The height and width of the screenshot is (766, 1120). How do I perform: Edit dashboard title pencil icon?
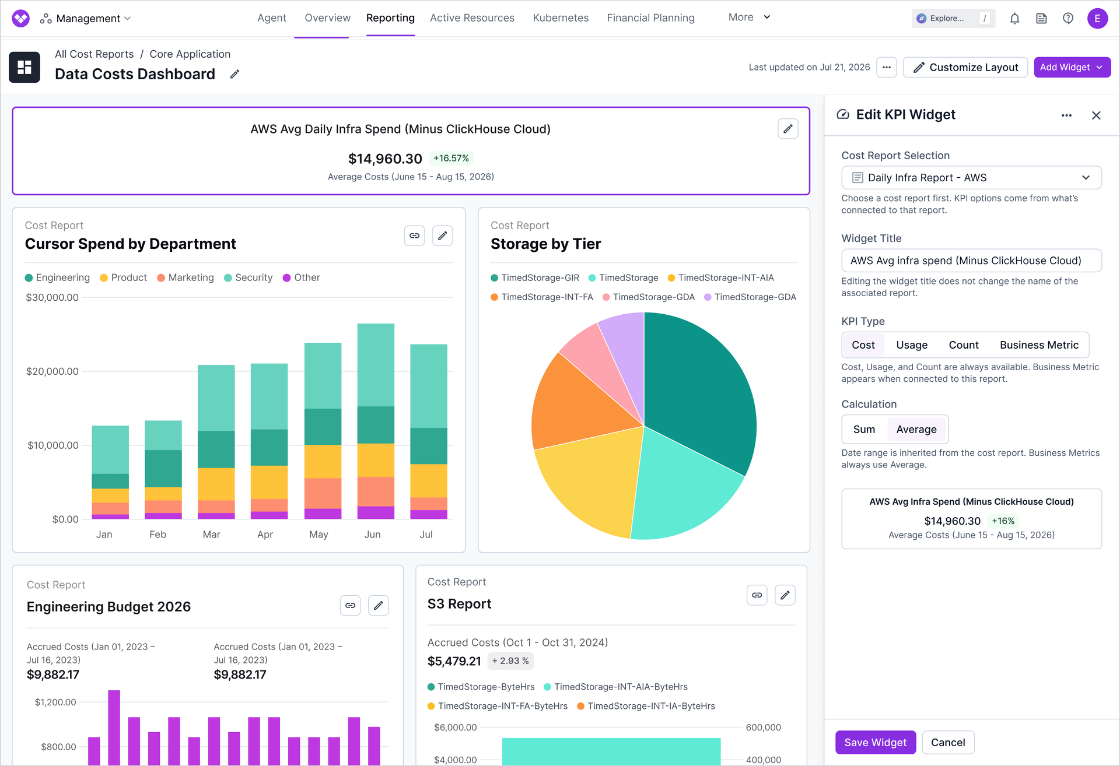235,74
